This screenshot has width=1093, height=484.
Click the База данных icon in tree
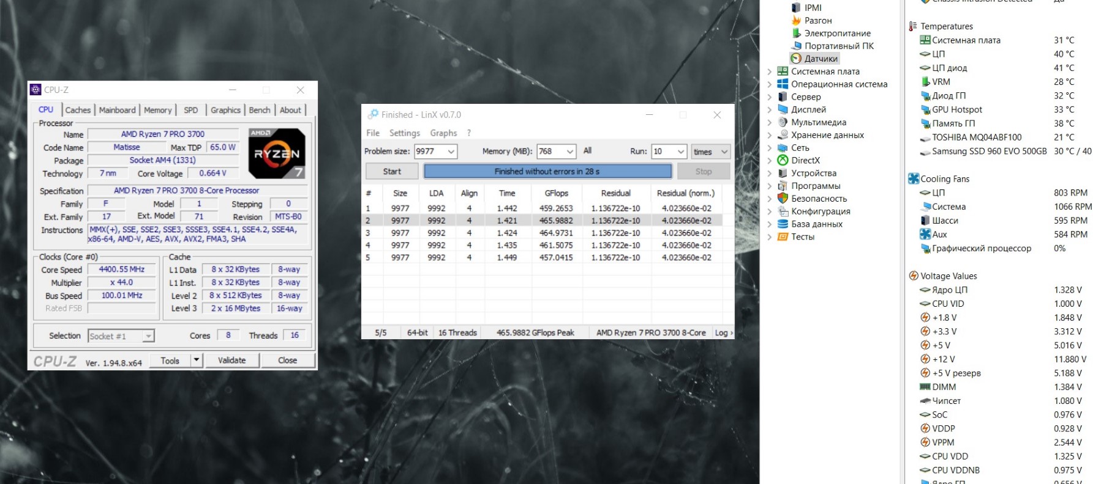click(783, 224)
